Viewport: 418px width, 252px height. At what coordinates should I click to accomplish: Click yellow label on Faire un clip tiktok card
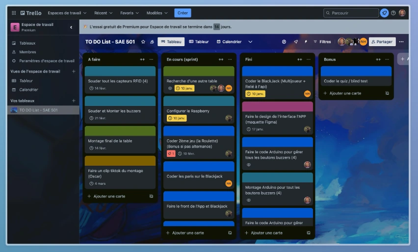pos(120,161)
